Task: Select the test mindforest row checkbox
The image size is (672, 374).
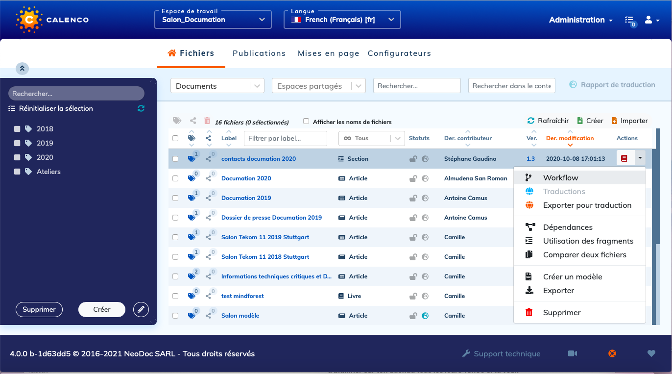Action: (x=175, y=296)
